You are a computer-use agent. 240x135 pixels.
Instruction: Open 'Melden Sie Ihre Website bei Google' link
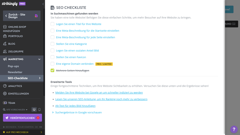point(99,93)
